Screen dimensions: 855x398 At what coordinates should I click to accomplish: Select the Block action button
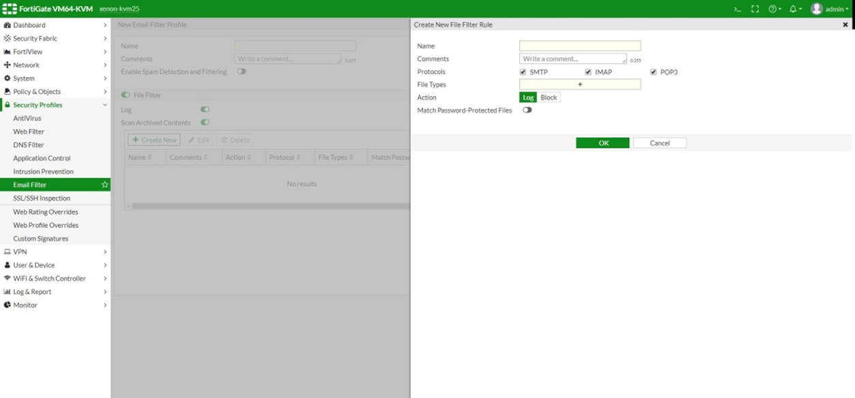pyautogui.click(x=549, y=97)
